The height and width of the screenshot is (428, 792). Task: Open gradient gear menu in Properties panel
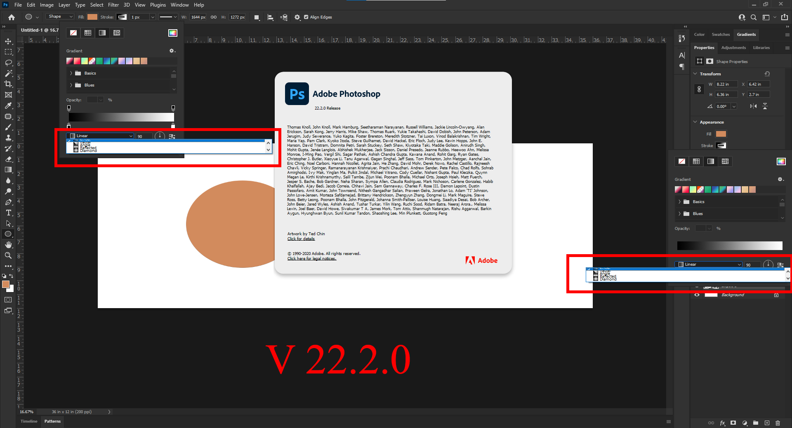point(780,179)
